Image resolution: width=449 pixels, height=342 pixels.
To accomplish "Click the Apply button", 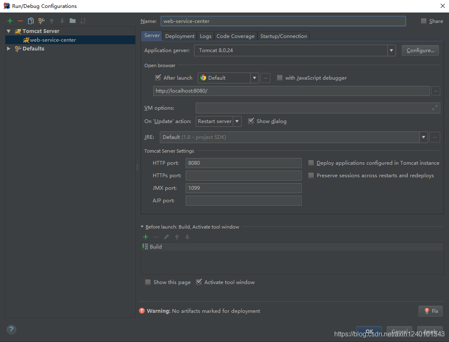I will pos(430,332).
